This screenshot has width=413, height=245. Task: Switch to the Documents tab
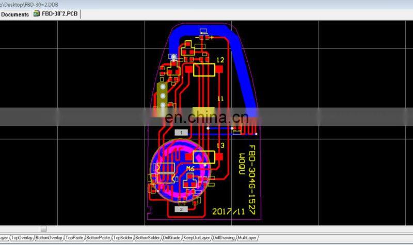pos(15,14)
